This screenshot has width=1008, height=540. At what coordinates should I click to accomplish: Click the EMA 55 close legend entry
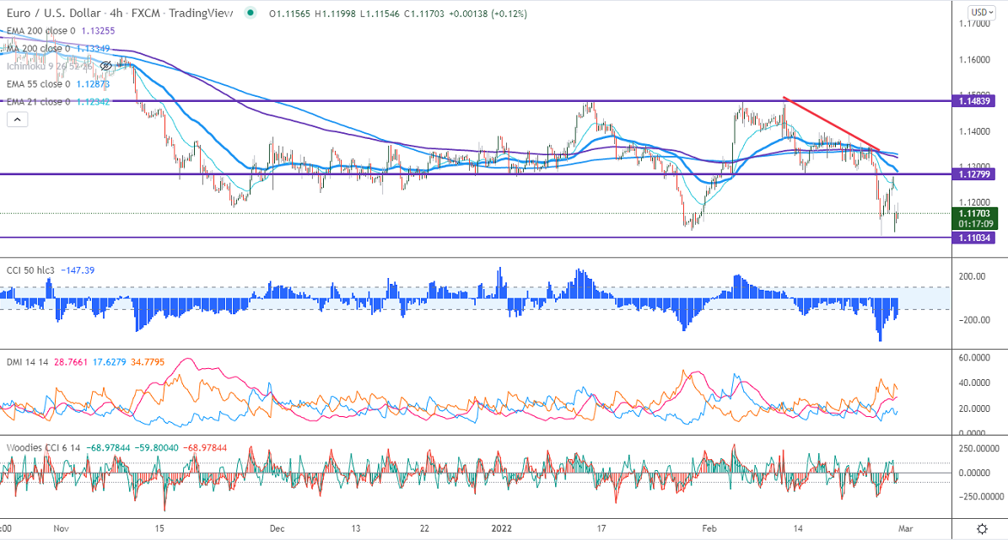click(x=40, y=84)
